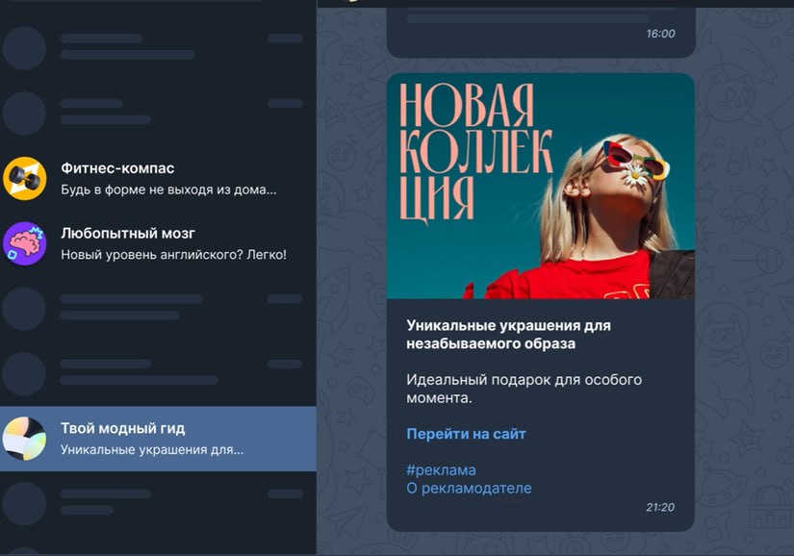The width and height of the screenshot is (794, 556).
Task: Select the placeholder chat directly below Твой модный гид
Action: pos(158,504)
